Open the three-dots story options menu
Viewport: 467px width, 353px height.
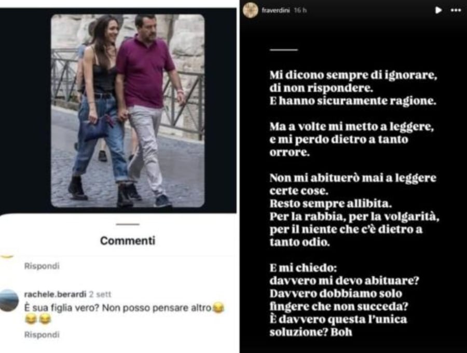(x=456, y=10)
